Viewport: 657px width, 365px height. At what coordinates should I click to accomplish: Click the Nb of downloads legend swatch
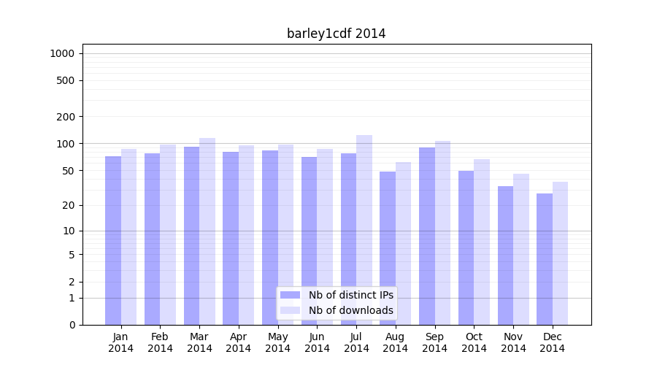point(290,310)
